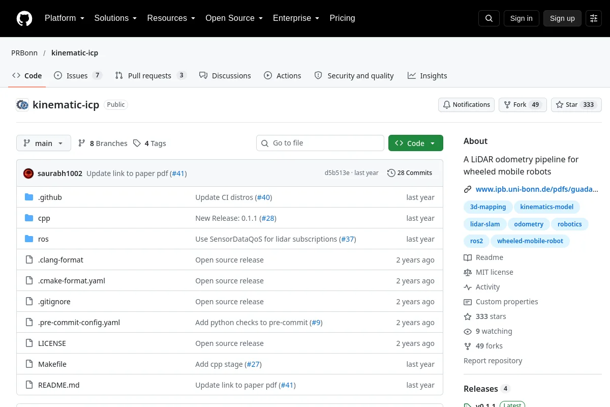Click saurabh1002 avatar image
Viewport: 610px width, 407px height.
point(28,173)
